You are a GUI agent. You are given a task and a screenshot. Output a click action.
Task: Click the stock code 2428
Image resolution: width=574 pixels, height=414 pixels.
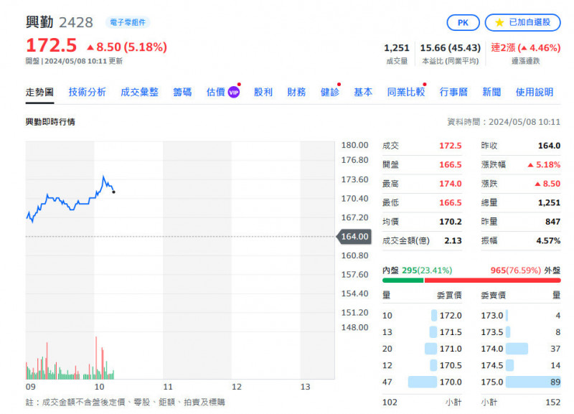(76, 23)
